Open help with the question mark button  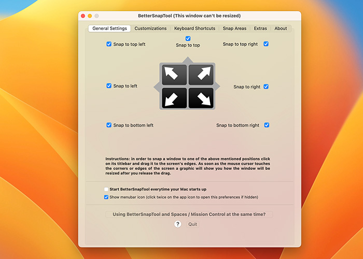pos(177,224)
